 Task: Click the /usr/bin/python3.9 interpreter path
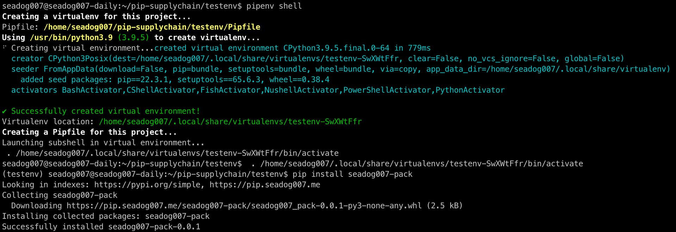coord(71,38)
